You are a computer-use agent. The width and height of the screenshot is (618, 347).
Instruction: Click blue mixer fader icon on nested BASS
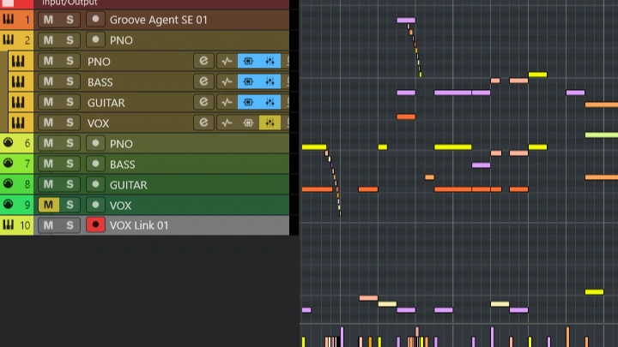(270, 81)
